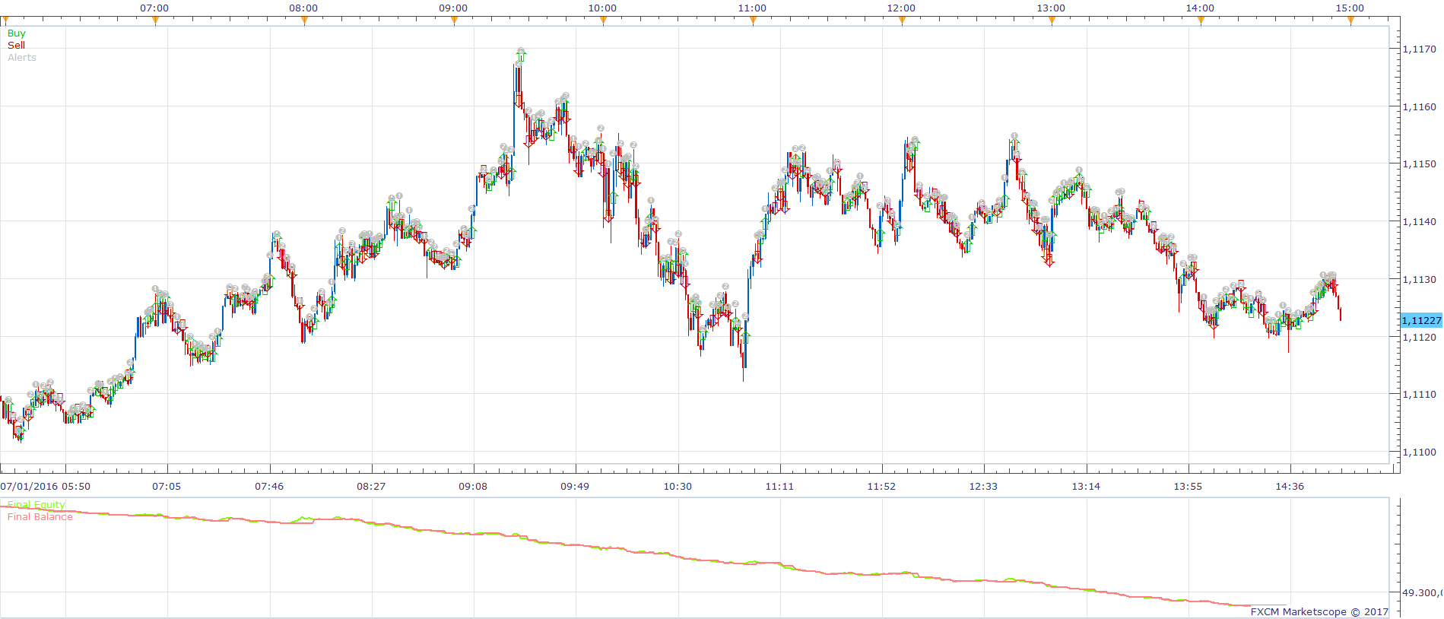Click the 11:11 bottom time label
1444x619 pixels.
779,487
